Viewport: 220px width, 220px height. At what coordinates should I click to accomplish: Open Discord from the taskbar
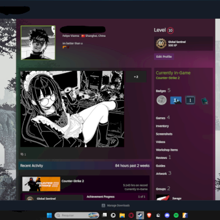click(x=167, y=215)
